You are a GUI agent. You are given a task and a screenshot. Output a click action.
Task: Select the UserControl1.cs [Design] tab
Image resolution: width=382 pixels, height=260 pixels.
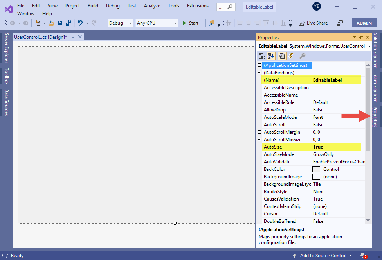click(40, 37)
